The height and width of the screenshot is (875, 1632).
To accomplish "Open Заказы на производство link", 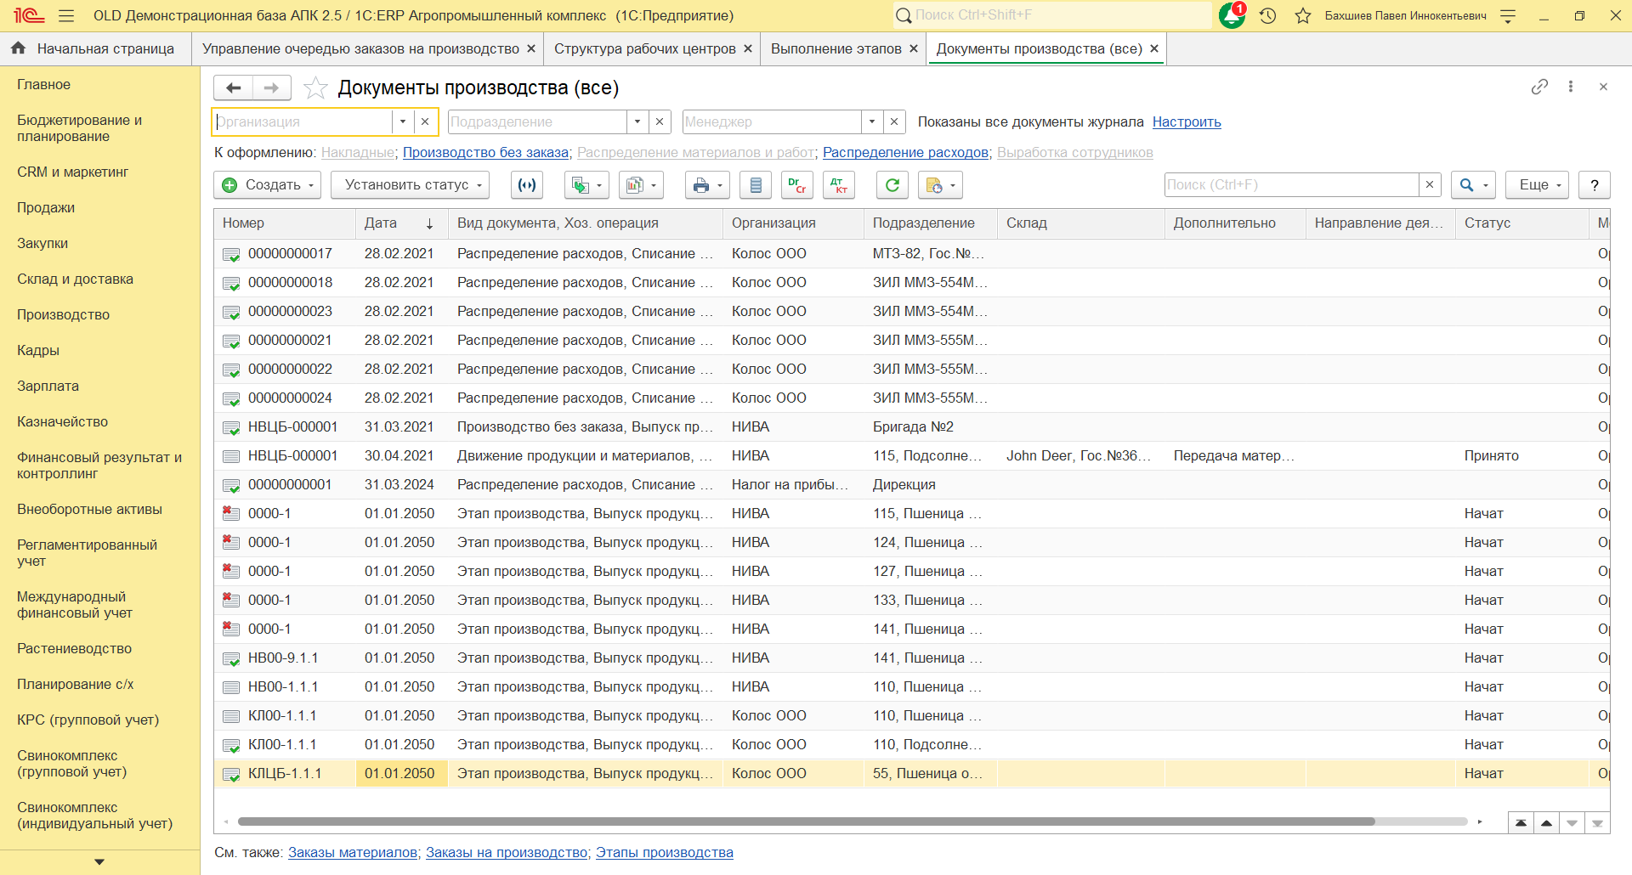I will [507, 853].
